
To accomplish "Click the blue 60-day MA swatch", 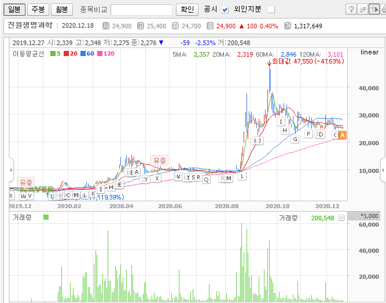I will point(83,53).
